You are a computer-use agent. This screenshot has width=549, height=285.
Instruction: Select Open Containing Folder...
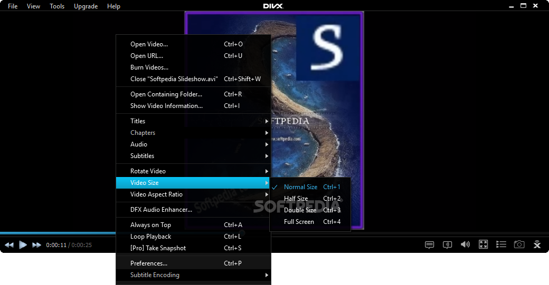coord(193,94)
